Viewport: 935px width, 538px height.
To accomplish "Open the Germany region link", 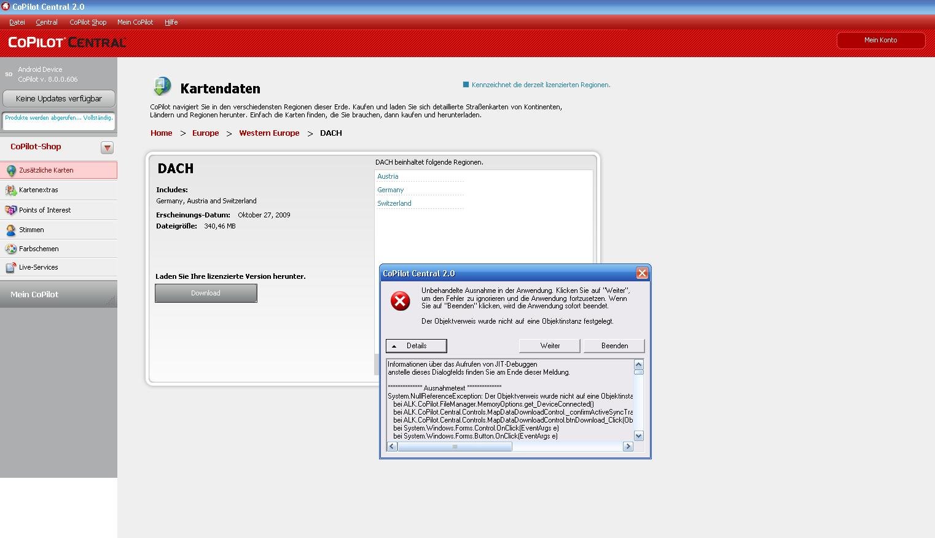I will [391, 190].
